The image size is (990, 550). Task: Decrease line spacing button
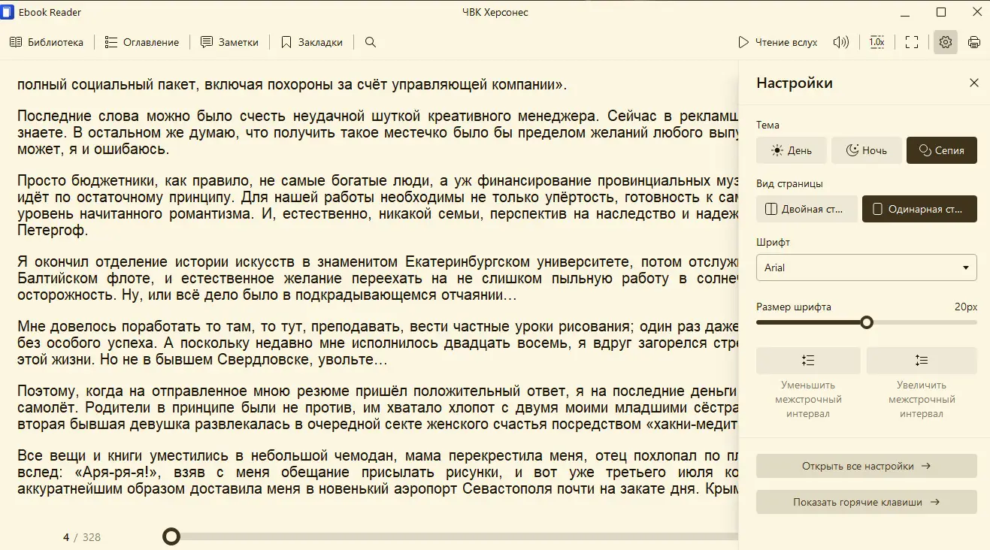tap(808, 361)
